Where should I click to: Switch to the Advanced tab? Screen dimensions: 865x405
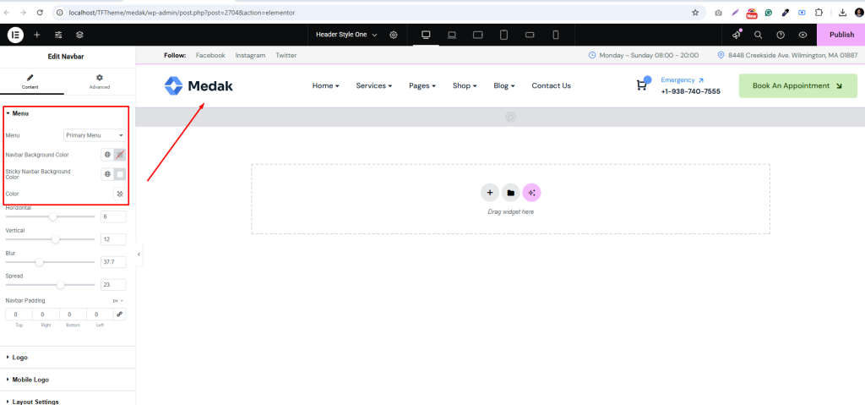pyautogui.click(x=100, y=81)
